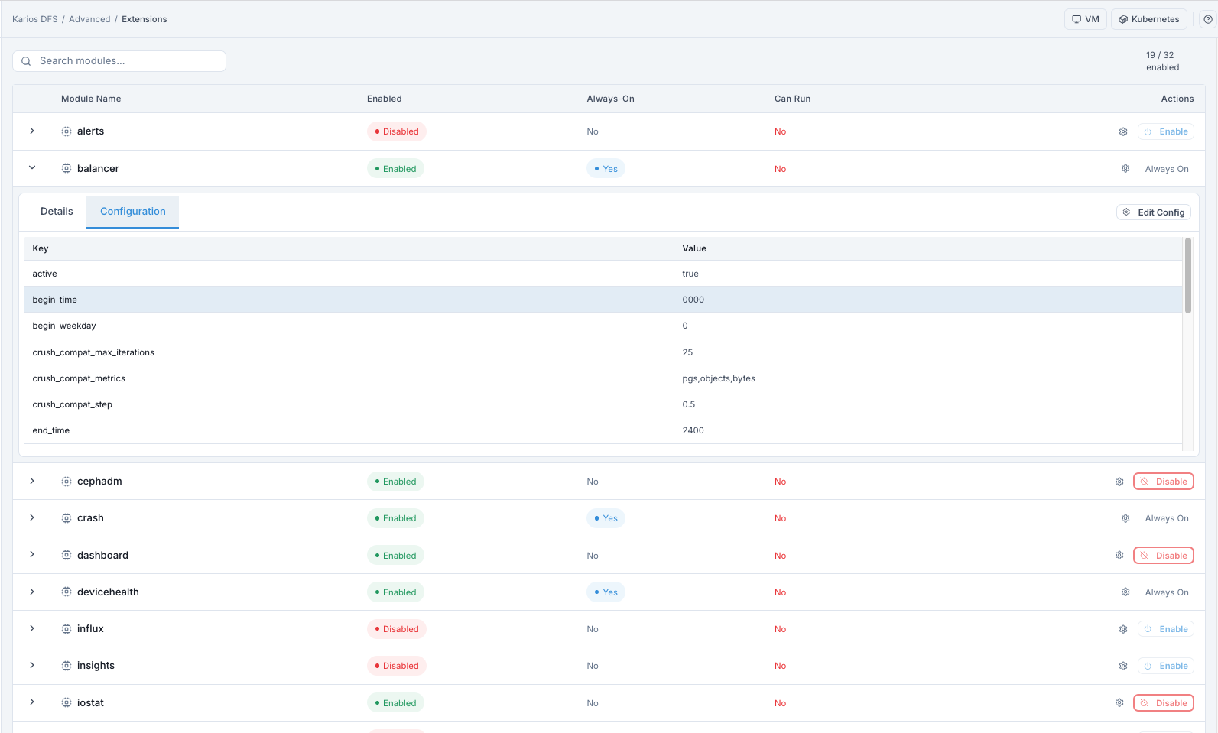Click Edit Config button
Image resolution: width=1218 pixels, height=733 pixels.
pos(1154,212)
